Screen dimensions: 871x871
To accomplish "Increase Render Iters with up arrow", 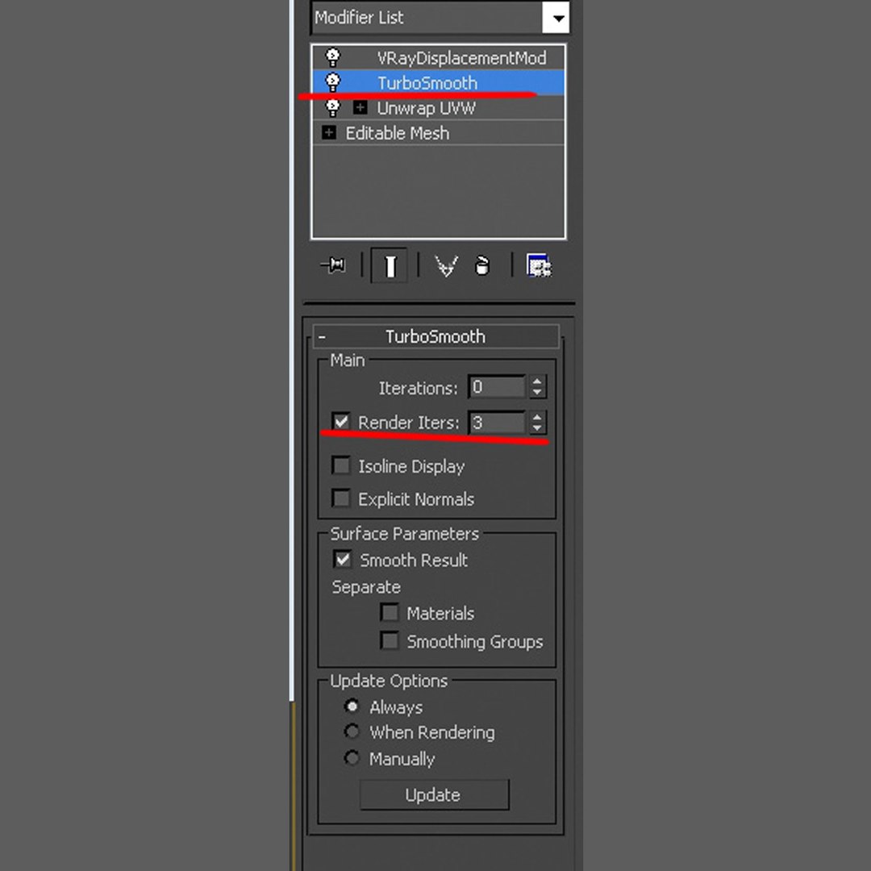I will pos(536,417).
